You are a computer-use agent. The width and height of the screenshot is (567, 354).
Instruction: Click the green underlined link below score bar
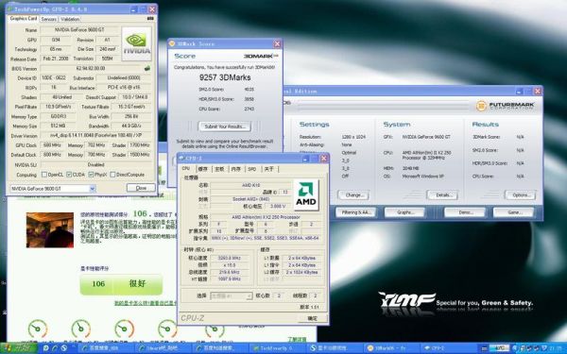click(x=146, y=303)
